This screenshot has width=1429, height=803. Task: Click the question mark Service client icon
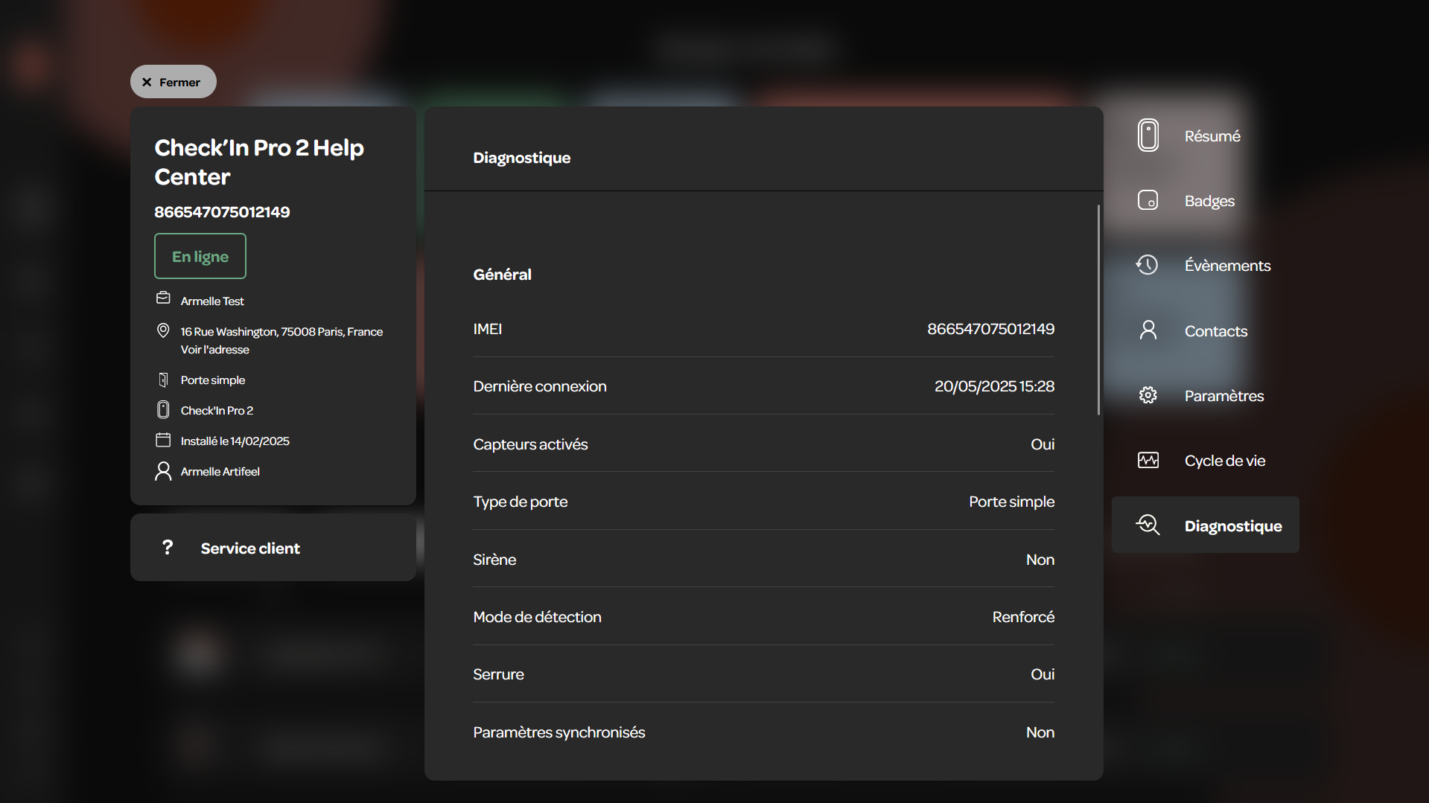pos(168,548)
